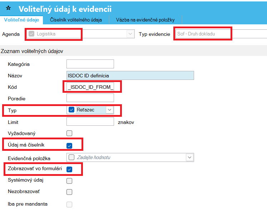267x216 pixels.
Task: Click the star favorite icon in header
Action: point(8,8)
